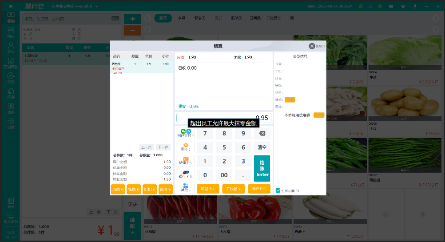Screen dimensions: 445x242
Task: Click the teal 结账 Enter checkout button
Action: coord(262,168)
